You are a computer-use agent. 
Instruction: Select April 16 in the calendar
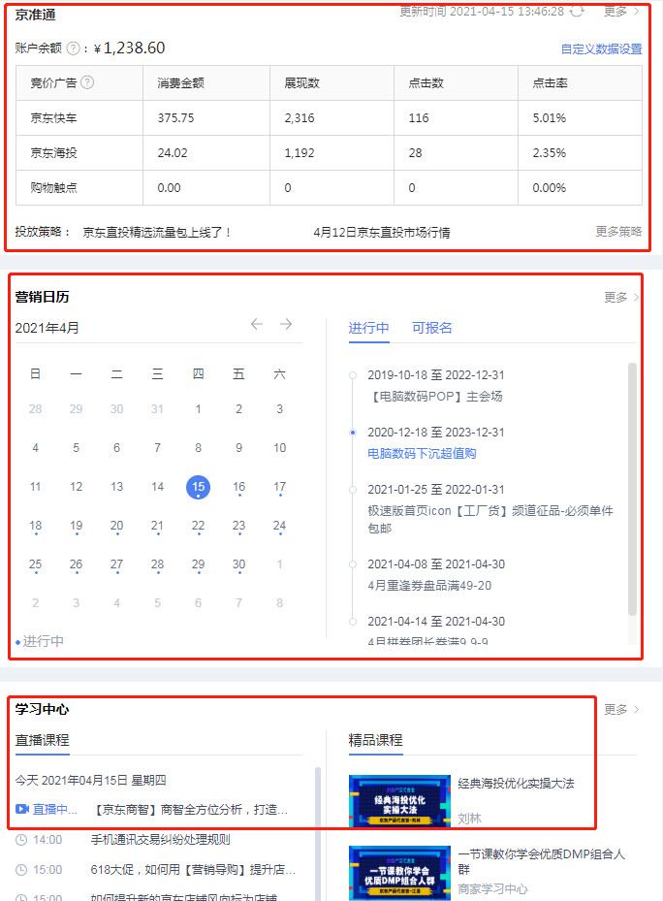point(239,487)
